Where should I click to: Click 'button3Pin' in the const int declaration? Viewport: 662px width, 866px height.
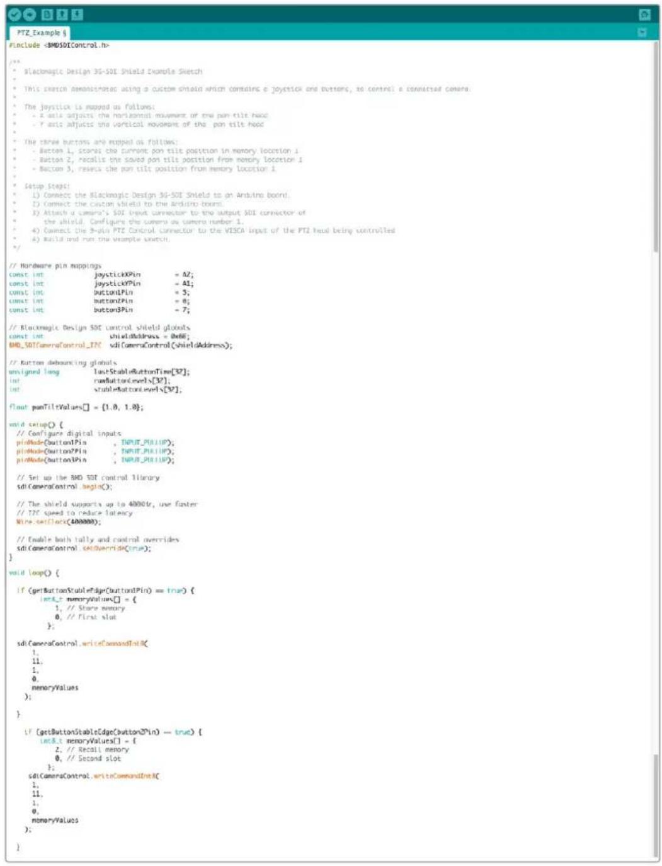(x=113, y=310)
